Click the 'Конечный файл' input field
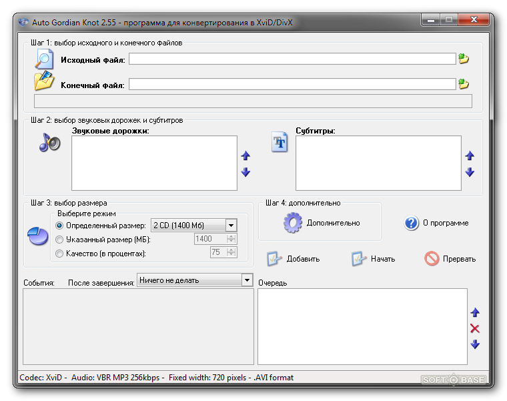This screenshot has height=401, width=507. tap(292, 84)
